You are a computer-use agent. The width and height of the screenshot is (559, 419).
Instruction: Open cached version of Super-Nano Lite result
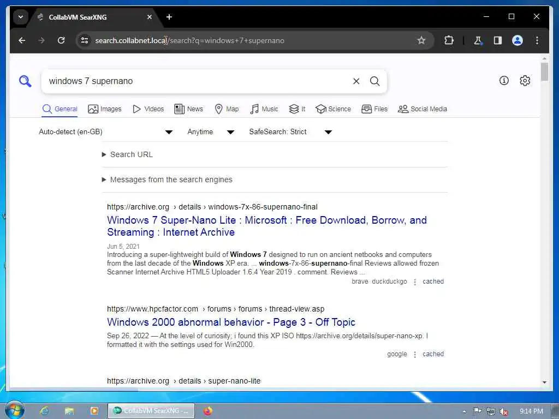click(x=433, y=282)
